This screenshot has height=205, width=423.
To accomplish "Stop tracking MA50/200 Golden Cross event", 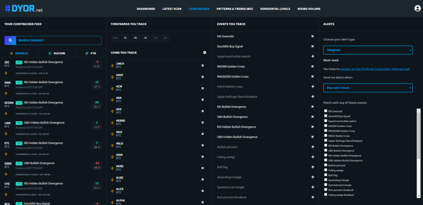I will pyautogui.click(x=313, y=76).
